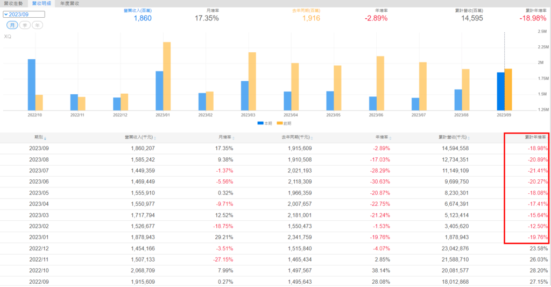Click the summary 去年同期 value 1,916
This screenshot has width=551, height=287.
point(312,18)
